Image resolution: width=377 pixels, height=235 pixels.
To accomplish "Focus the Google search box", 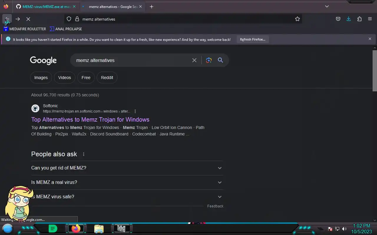I will coord(133,60).
